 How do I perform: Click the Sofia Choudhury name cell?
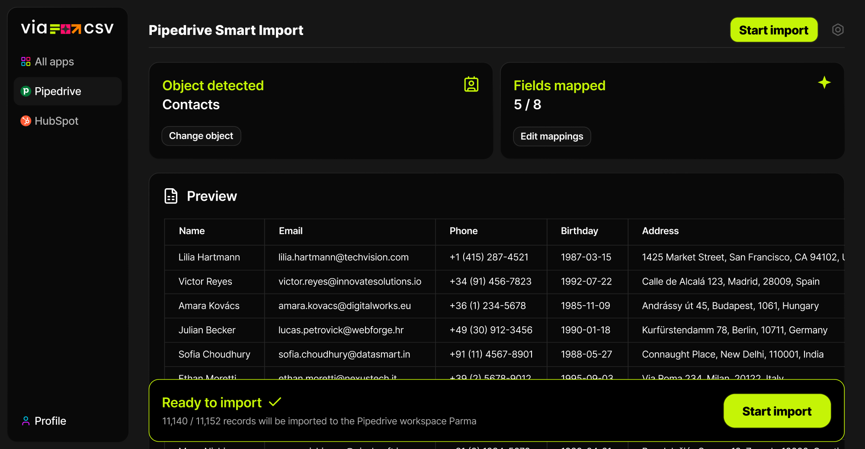tap(215, 354)
